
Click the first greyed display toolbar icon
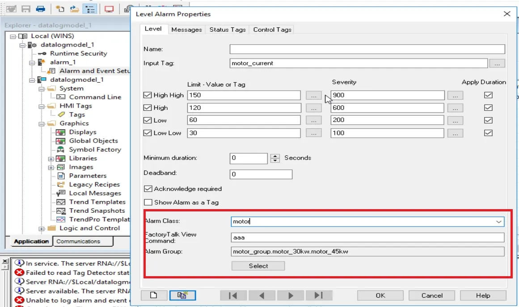click(x=11, y=9)
